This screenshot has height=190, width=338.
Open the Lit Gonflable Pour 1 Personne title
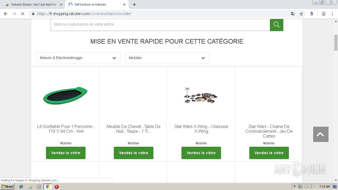click(x=66, y=129)
